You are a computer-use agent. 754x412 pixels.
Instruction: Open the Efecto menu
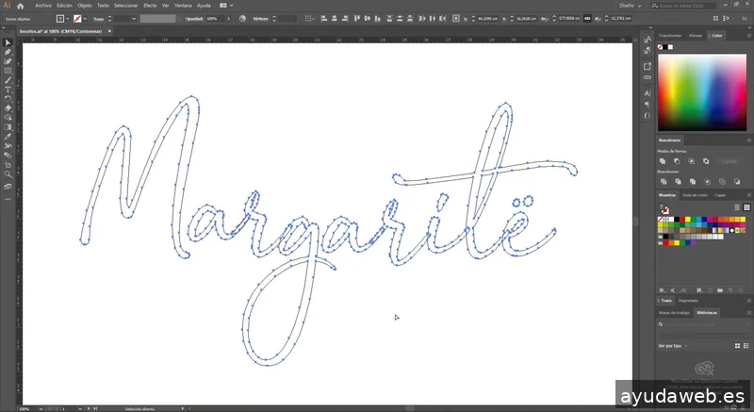pos(150,6)
